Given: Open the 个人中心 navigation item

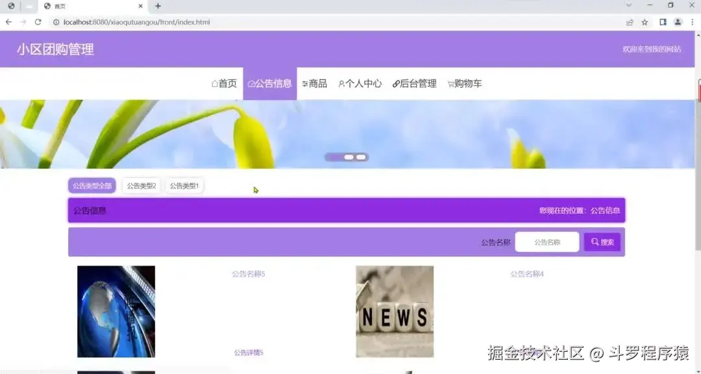Looking at the screenshot, I should click(x=360, y=84).
